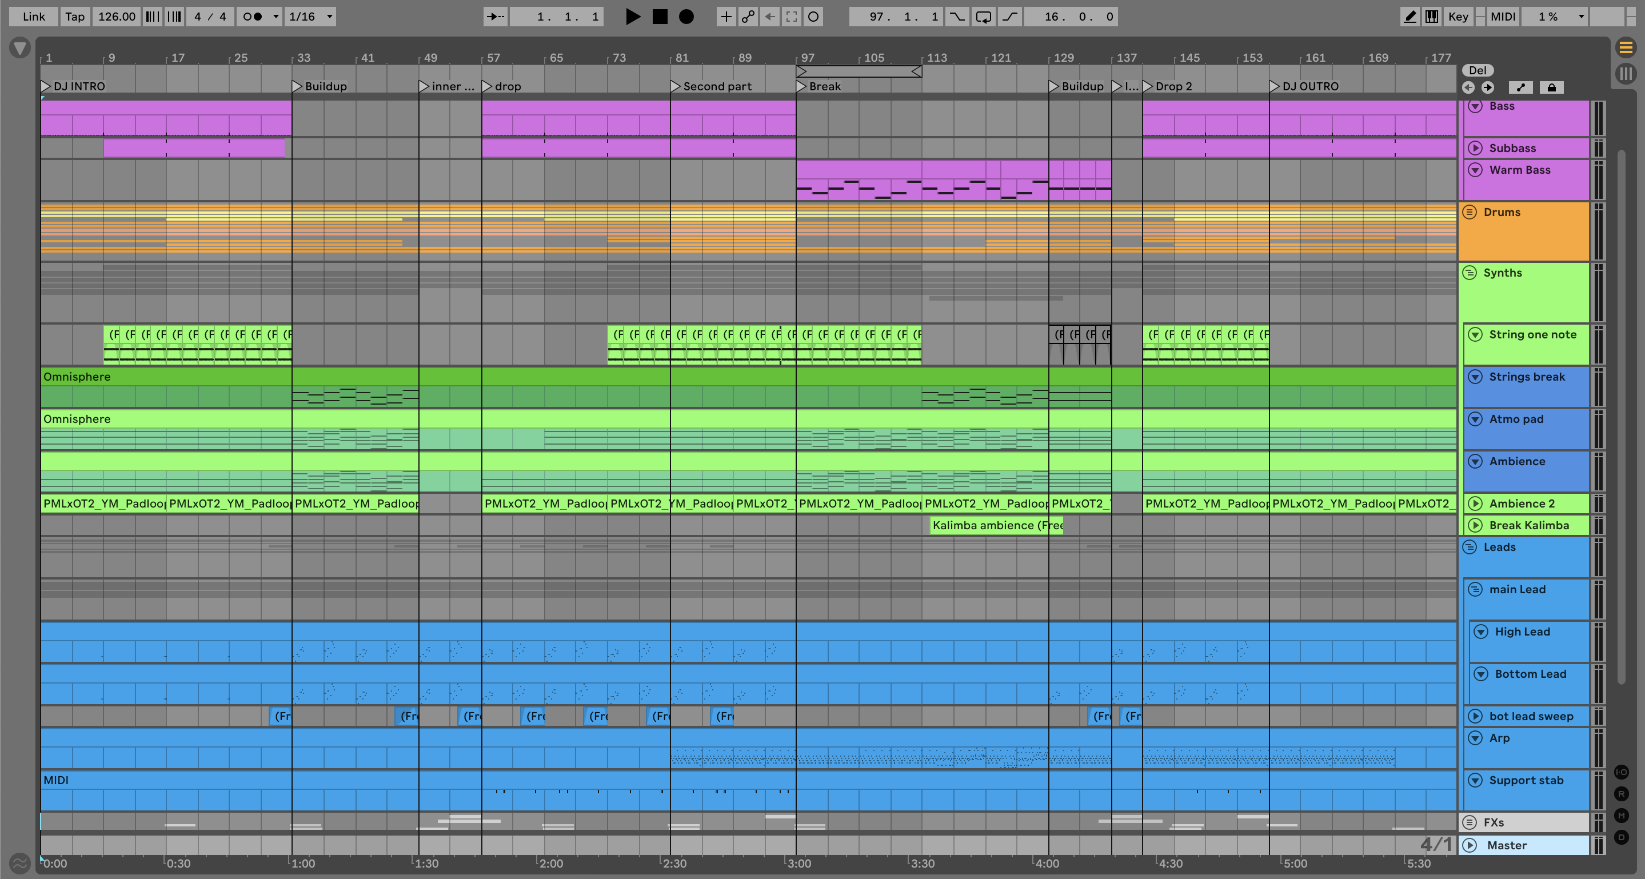This screenshot has height=879, width=1645.
Task: Toggle the Follow playback button
Action: pos(496,17)
